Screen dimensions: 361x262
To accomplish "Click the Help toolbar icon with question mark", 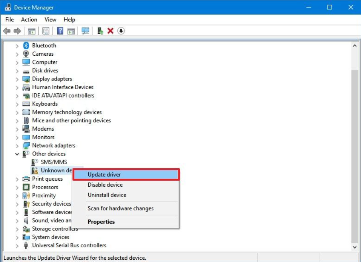I will (x=60, y=31).
